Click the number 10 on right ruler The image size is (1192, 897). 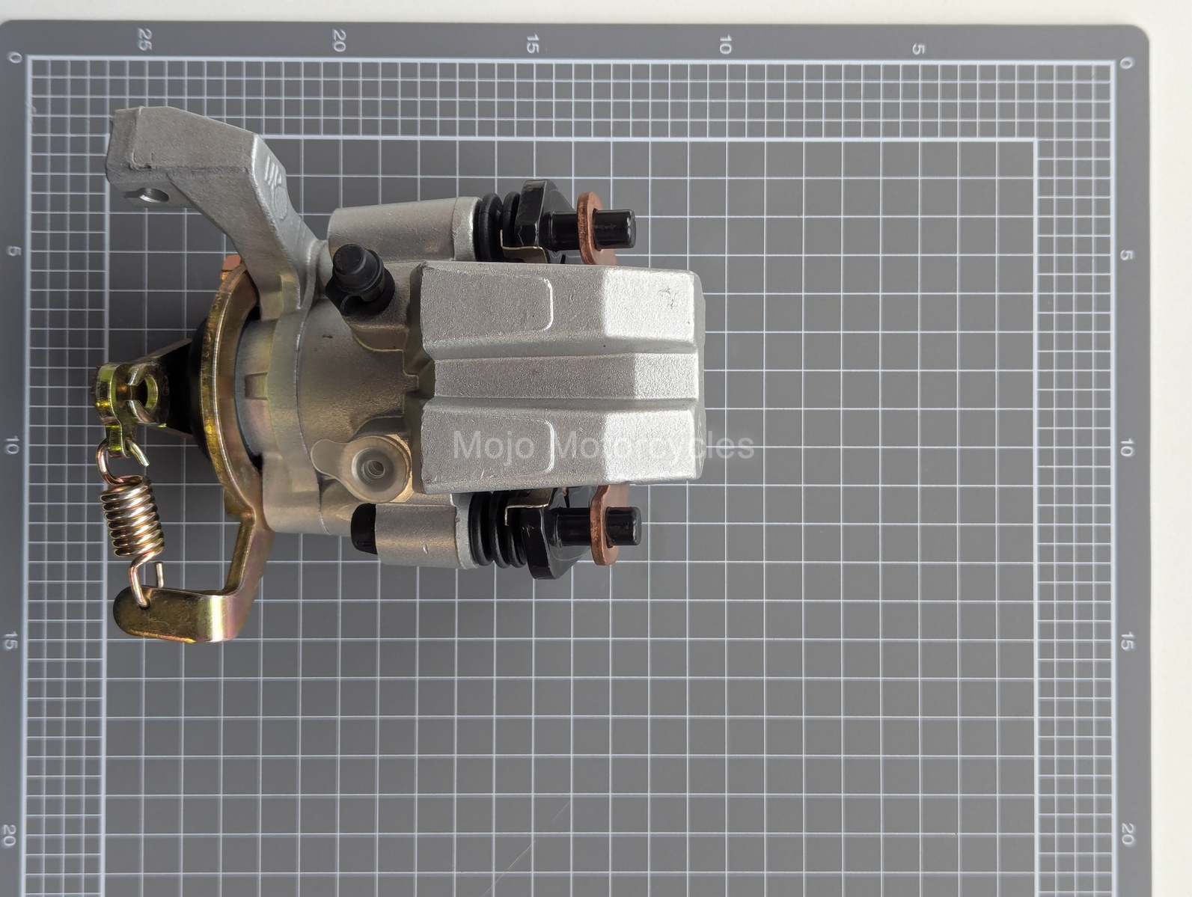click(1127, 448)
